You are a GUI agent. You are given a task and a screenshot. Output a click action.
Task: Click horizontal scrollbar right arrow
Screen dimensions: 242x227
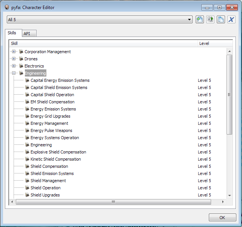pyautogui.click(x=223, y=202)
